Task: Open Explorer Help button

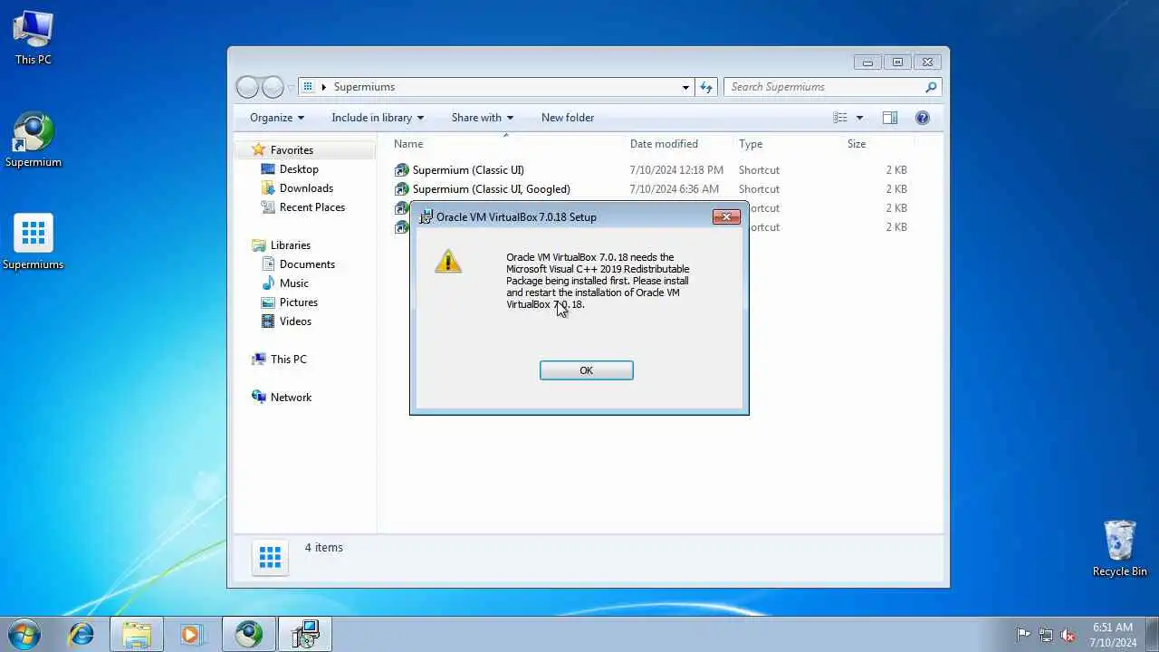Action: coord(923,118)
